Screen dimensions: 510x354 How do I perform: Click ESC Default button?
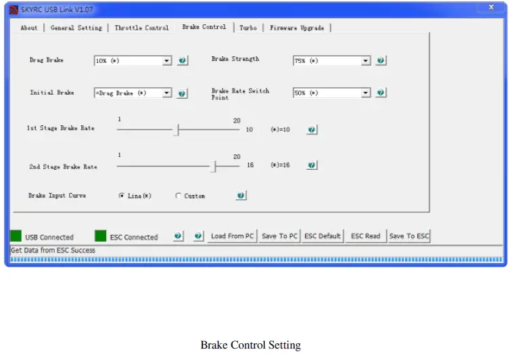tap(323, 236)
